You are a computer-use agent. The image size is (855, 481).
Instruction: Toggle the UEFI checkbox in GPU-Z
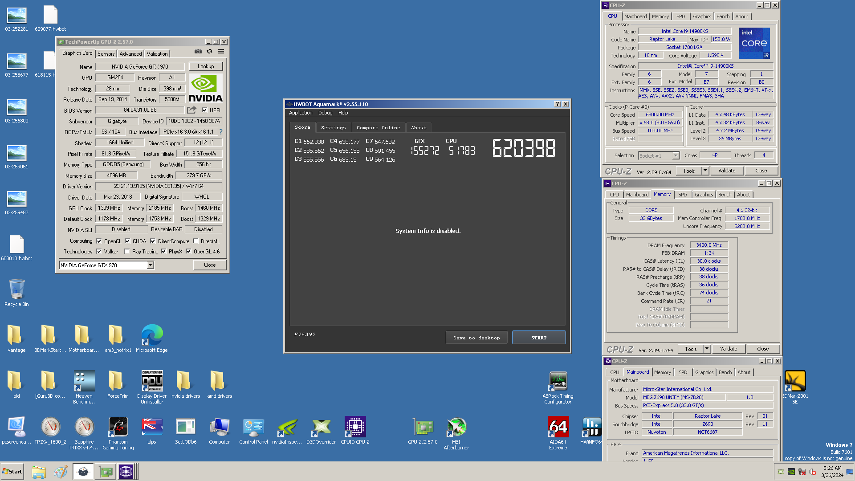pos(204,110)
